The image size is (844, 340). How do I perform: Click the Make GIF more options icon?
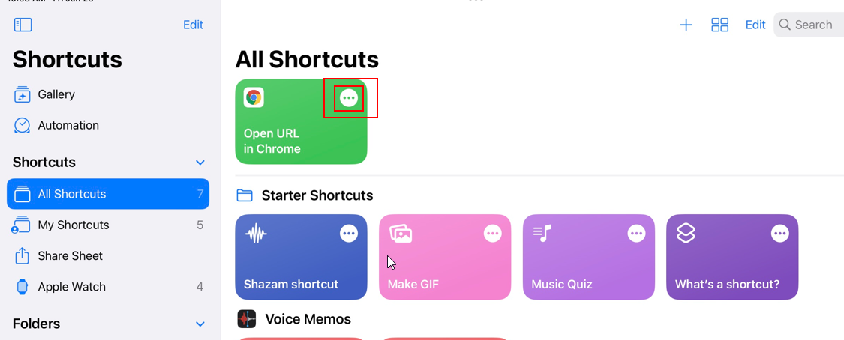pyautogui.click(x=493, y=234)
